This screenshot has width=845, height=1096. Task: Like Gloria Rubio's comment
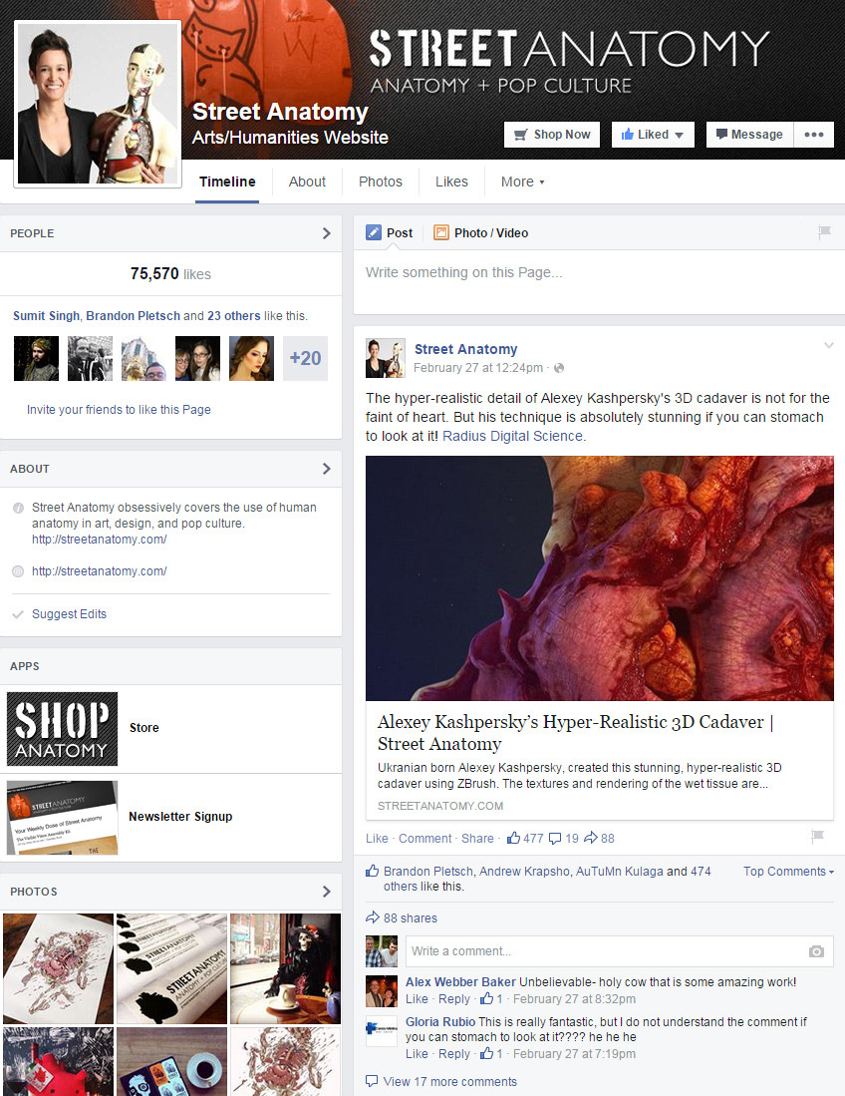[417, 1054]
